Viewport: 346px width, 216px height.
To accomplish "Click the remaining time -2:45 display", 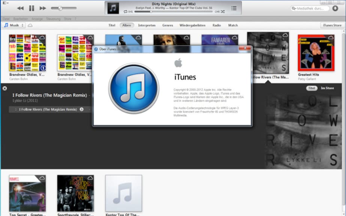I will coord(217,12).
